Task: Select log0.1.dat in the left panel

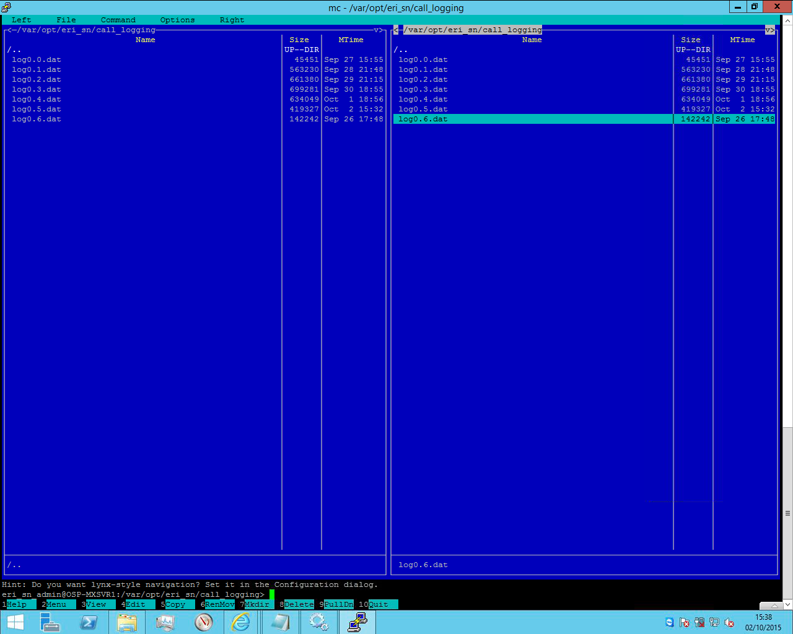Action: pos(195,69)
